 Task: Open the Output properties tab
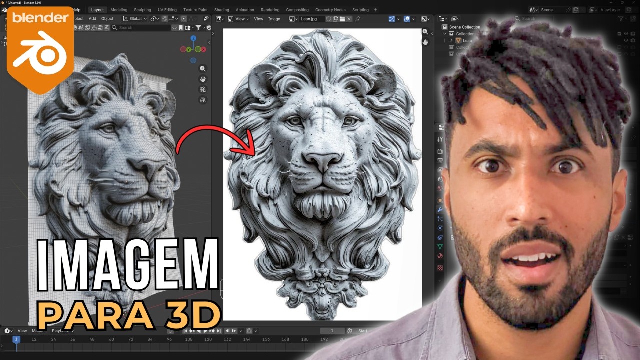pos(440,160)
